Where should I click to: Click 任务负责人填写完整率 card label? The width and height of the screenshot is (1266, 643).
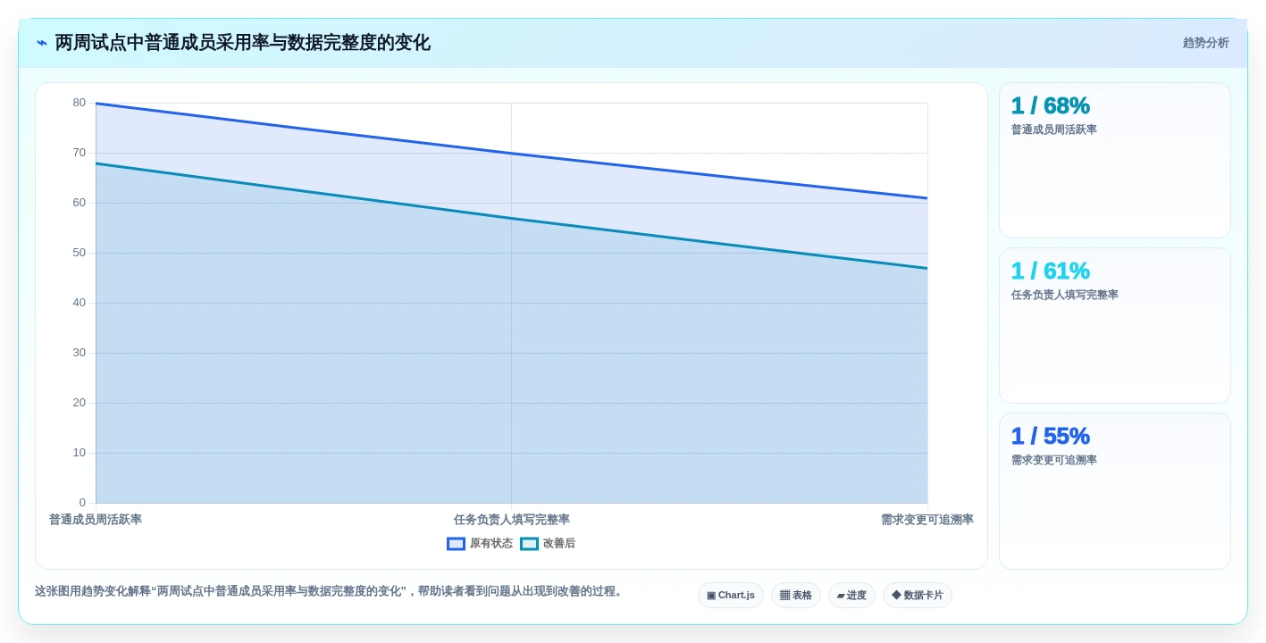(x=1065, y=295)
